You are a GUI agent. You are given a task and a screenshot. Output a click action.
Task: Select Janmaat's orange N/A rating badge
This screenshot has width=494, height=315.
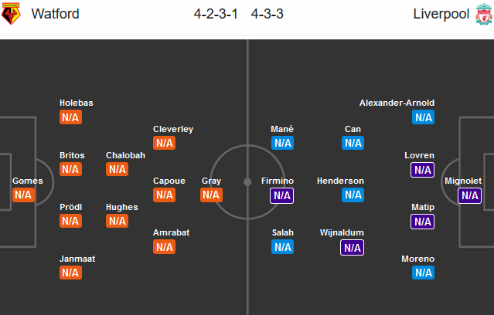point(70,273)
